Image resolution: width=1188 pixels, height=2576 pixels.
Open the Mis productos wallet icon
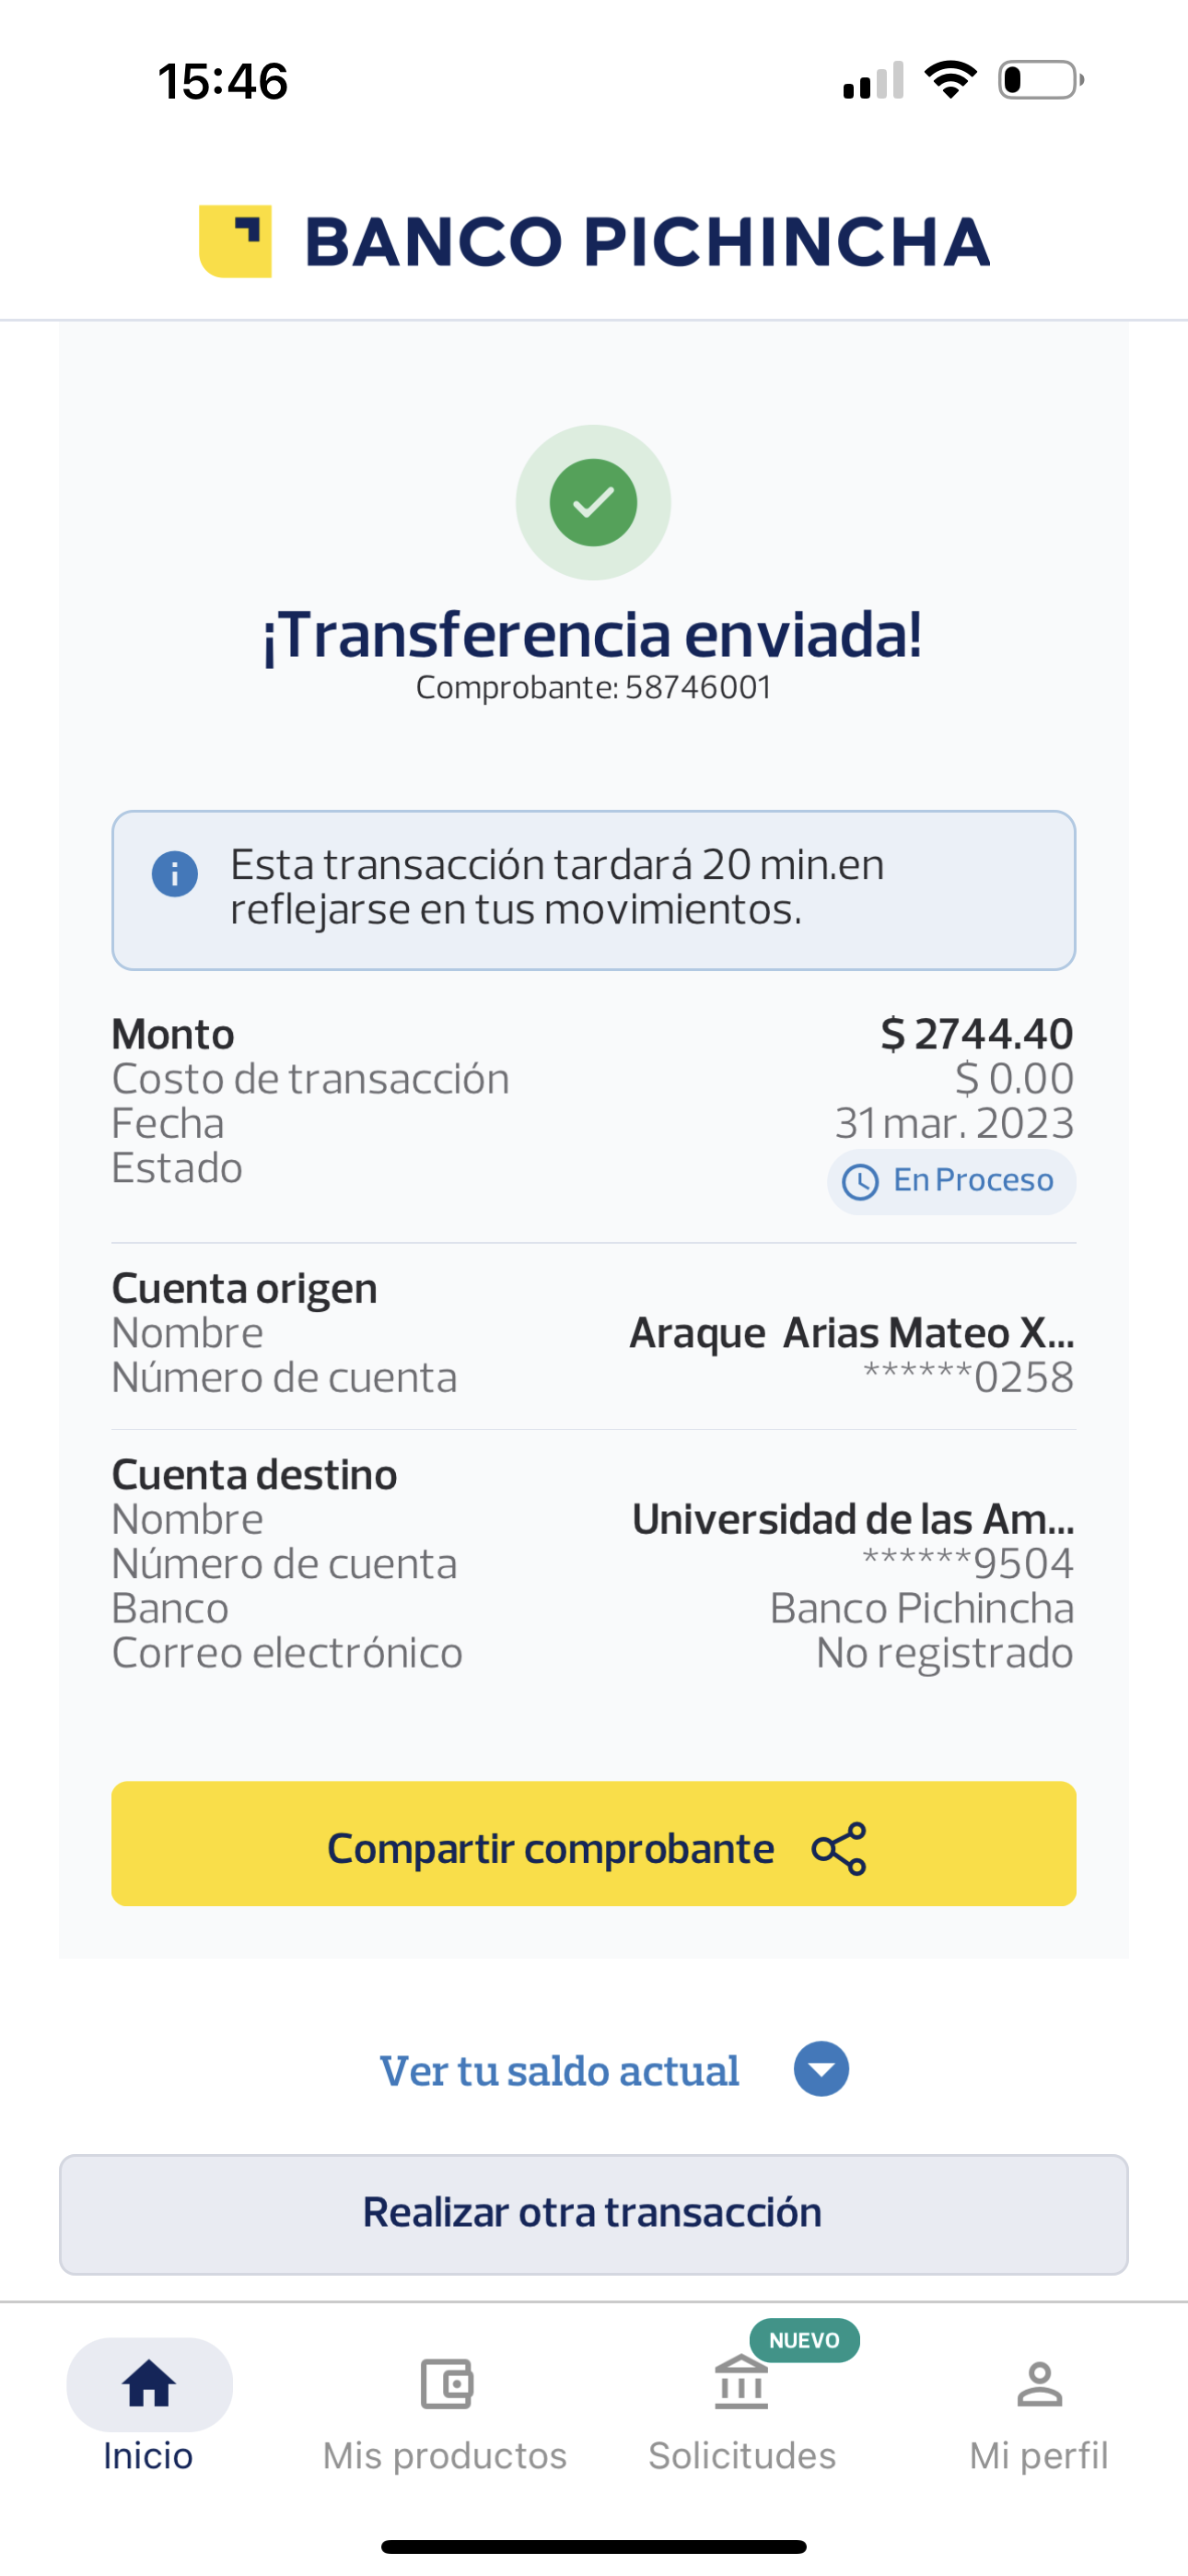(x=446, y=2384)
